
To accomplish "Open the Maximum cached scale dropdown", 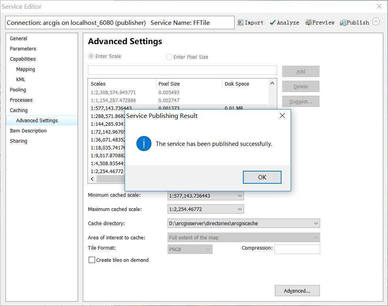I will (205, 209).
